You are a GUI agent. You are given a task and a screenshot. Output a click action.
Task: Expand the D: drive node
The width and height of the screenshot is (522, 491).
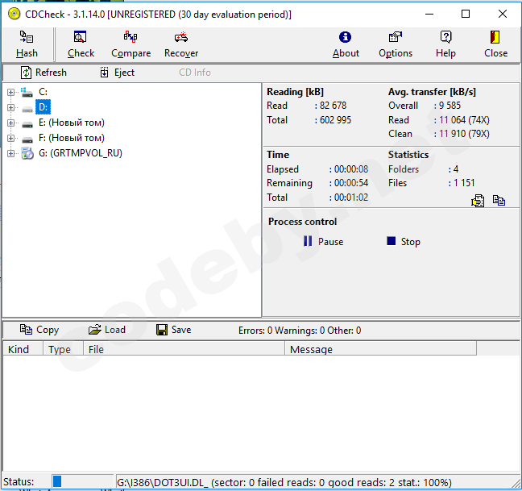tap(10, 107)
